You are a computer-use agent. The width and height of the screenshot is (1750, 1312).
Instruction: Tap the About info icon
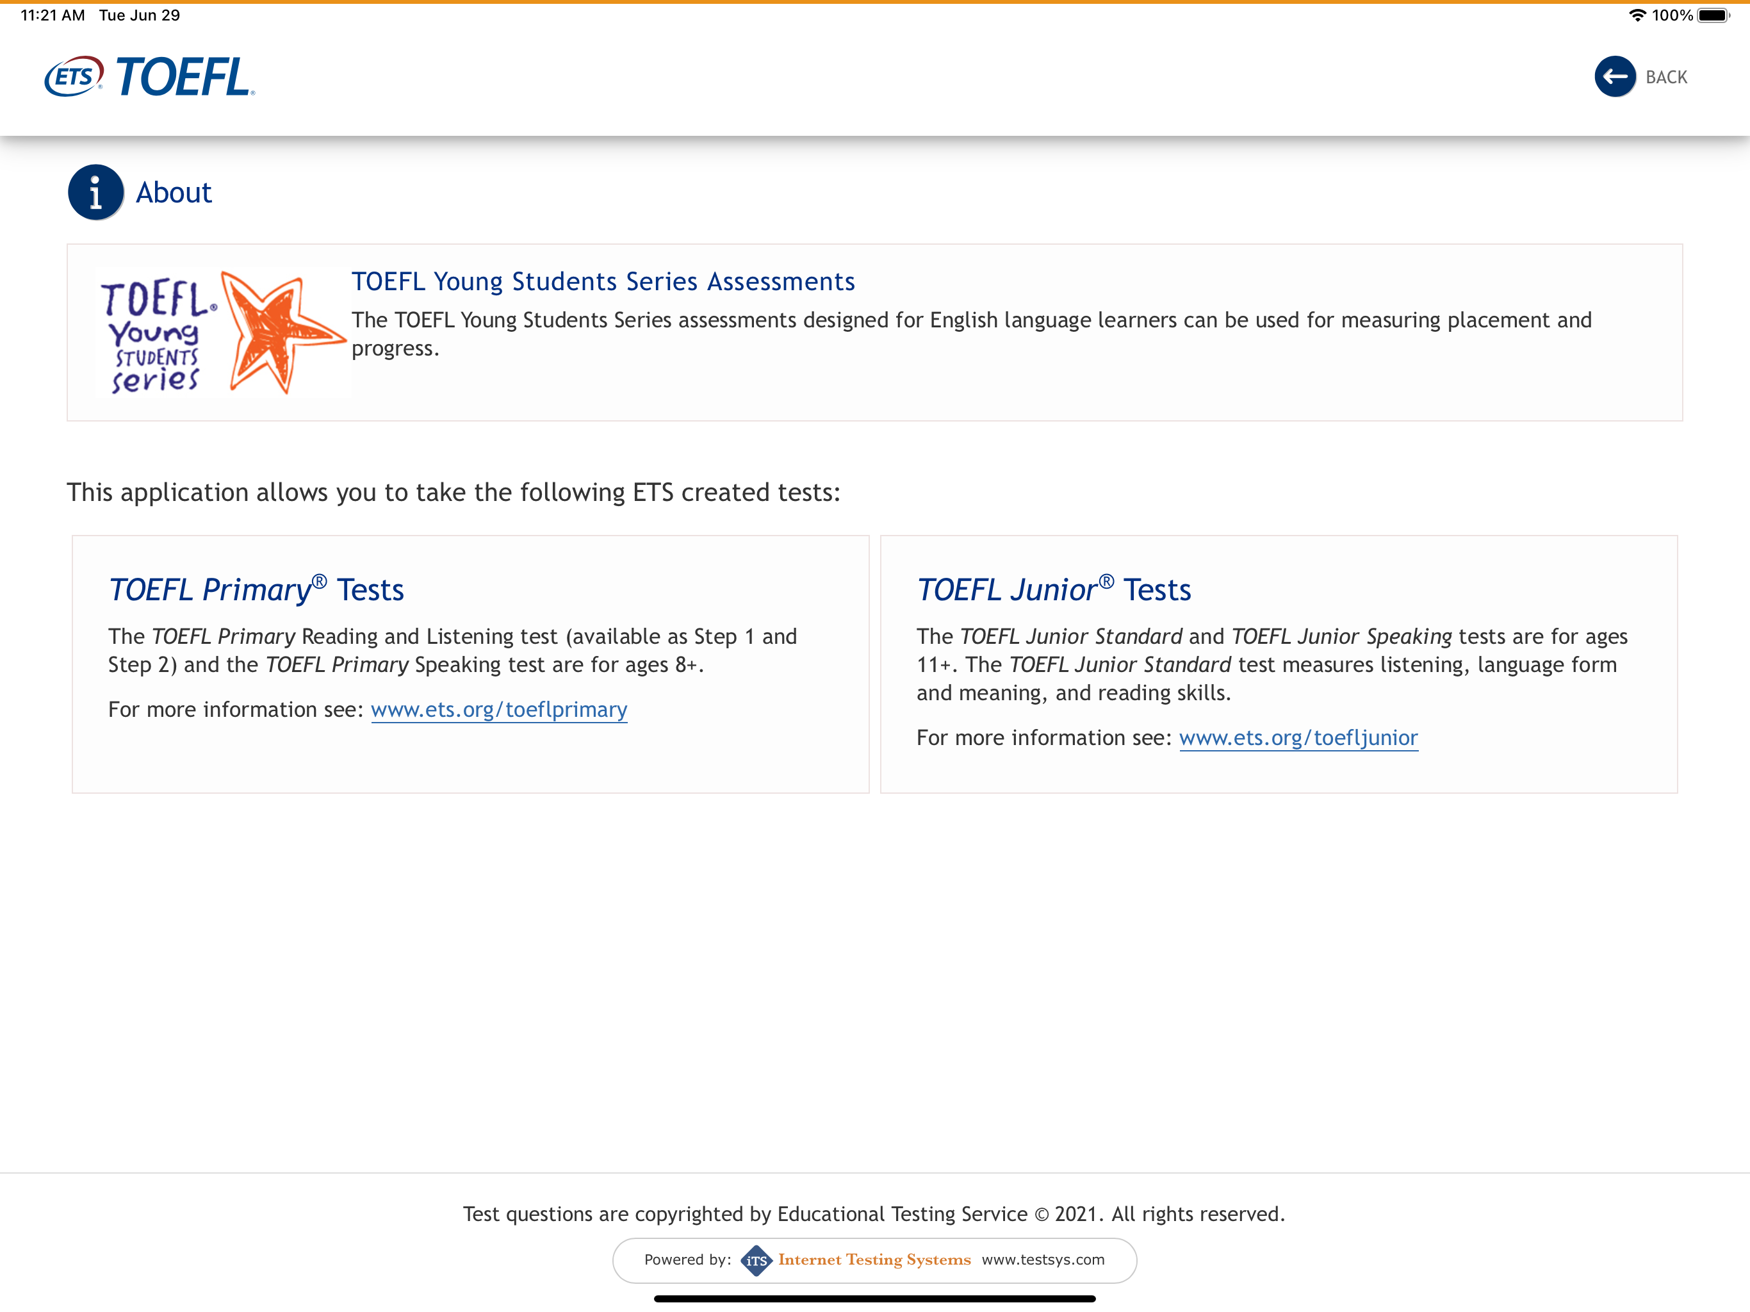pos(95,192)
